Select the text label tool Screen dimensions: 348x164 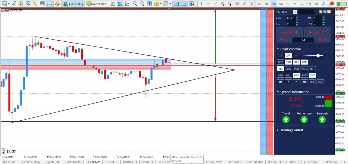click(x=251, y=4)
